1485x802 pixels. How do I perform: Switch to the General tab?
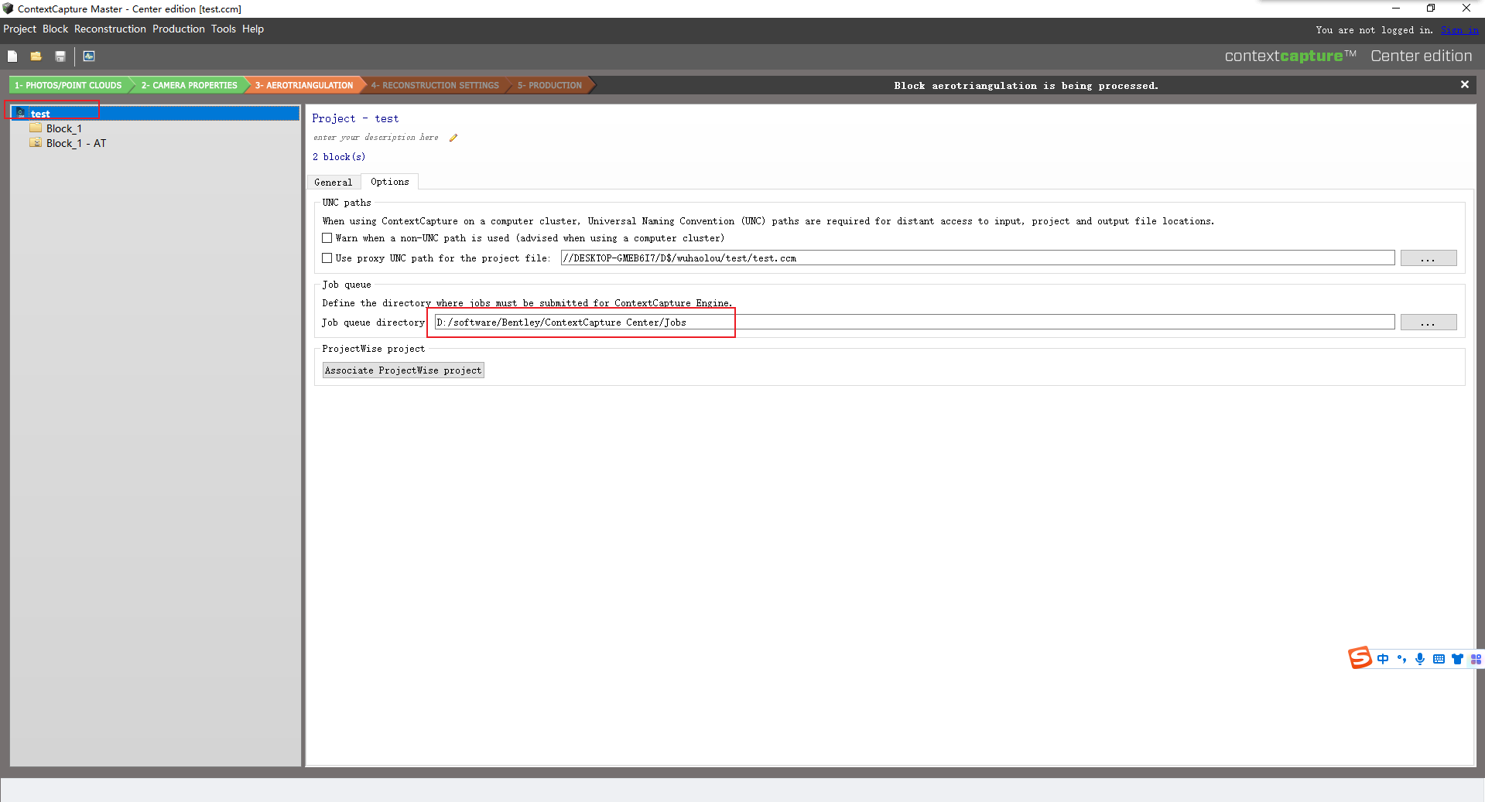tap(334, 183)
